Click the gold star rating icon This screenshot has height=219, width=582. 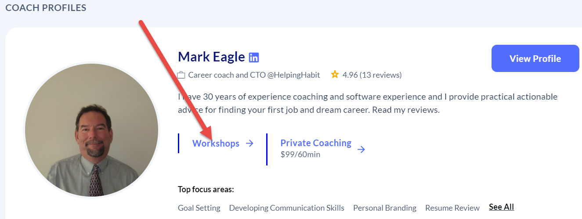click(335, 75)
